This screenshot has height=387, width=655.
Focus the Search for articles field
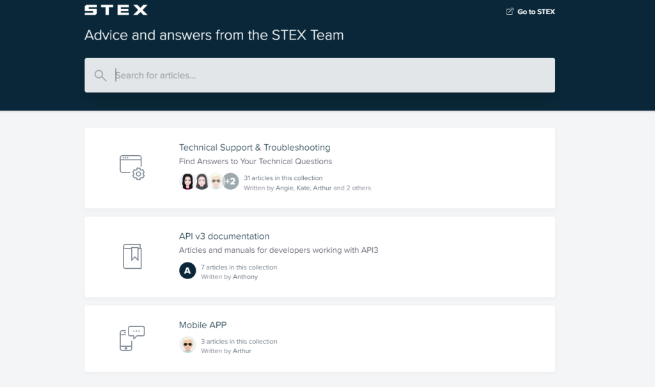320,75
